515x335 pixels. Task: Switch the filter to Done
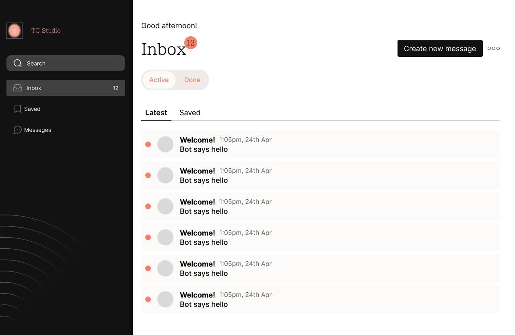[x=192, y=80]
